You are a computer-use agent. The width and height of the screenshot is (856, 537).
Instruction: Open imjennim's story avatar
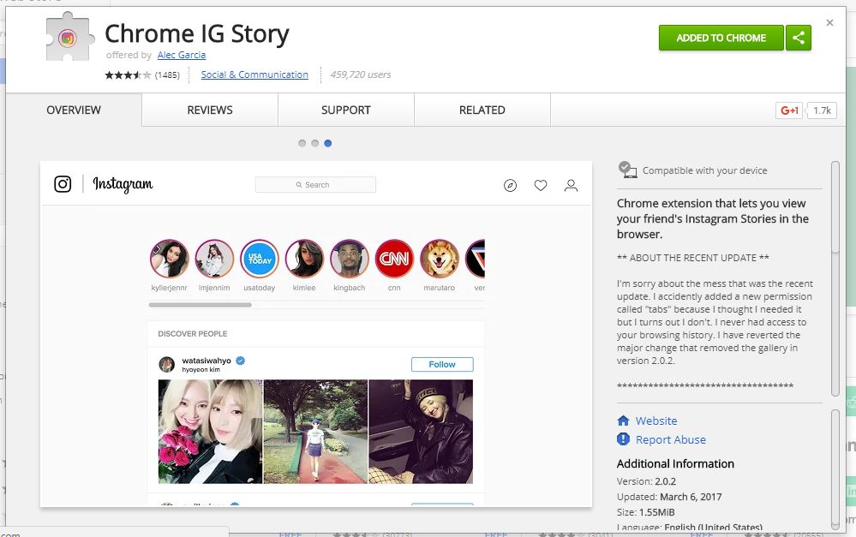214,259
